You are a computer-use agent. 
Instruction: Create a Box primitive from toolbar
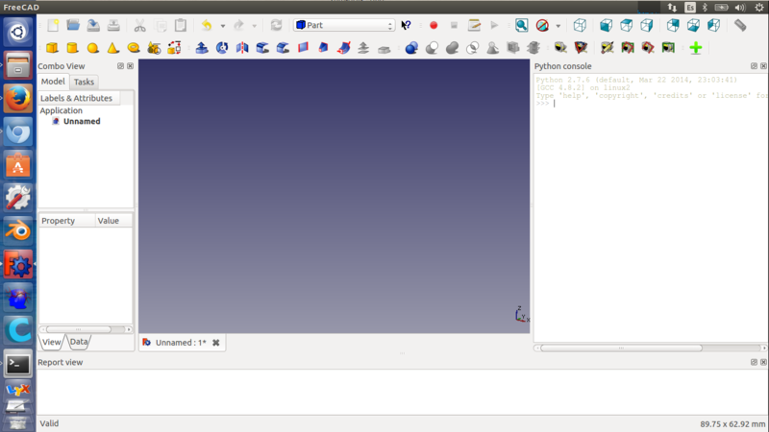pos(52,47)
